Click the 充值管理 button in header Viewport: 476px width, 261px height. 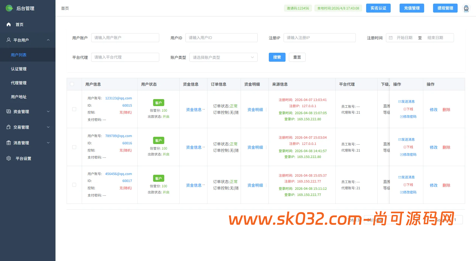click(x=412, y=8)
